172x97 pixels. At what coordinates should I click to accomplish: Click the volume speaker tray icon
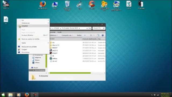pos(155,95)
